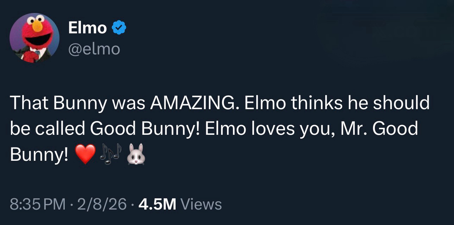Click "Mr. Good" ending the second line

(379, 129)
